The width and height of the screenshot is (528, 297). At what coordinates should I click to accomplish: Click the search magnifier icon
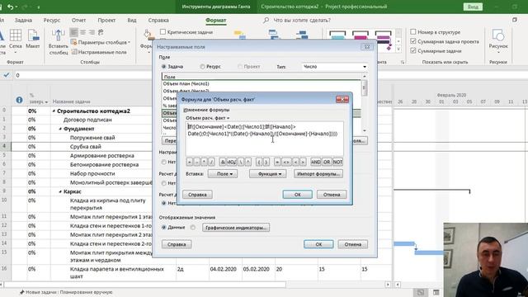[266, 20]
